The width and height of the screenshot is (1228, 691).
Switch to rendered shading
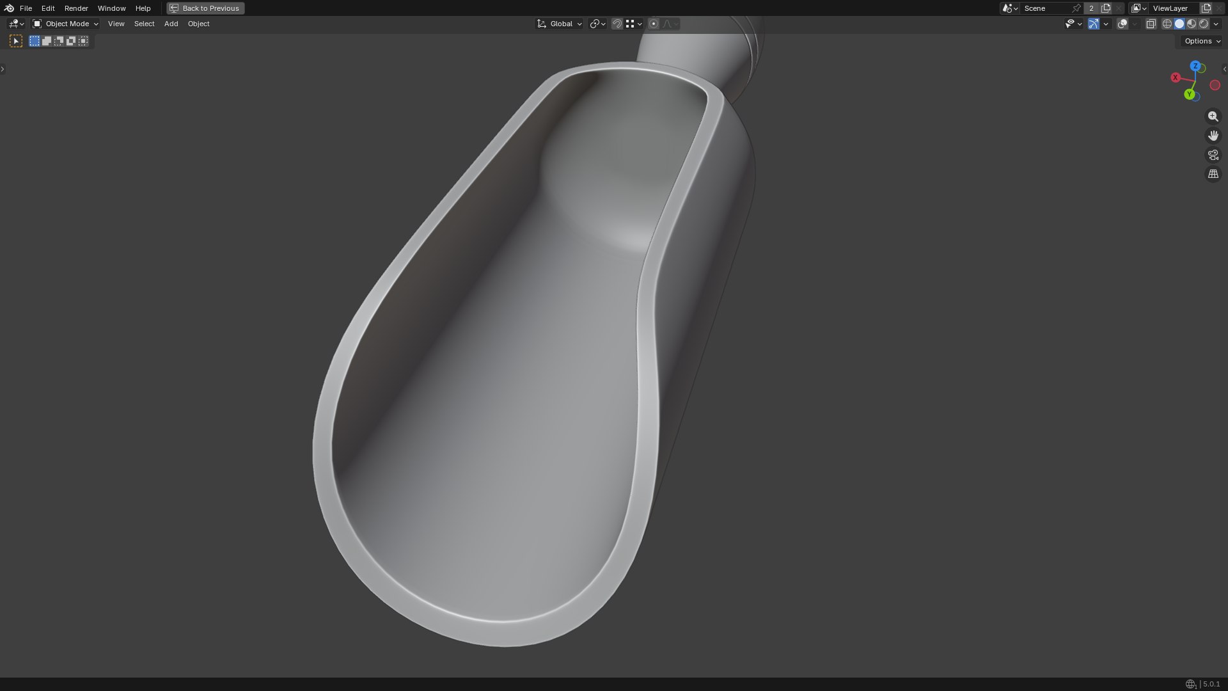(x=1204, y=24)
